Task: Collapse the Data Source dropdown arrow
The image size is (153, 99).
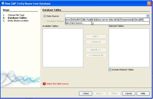Action: 148,16
